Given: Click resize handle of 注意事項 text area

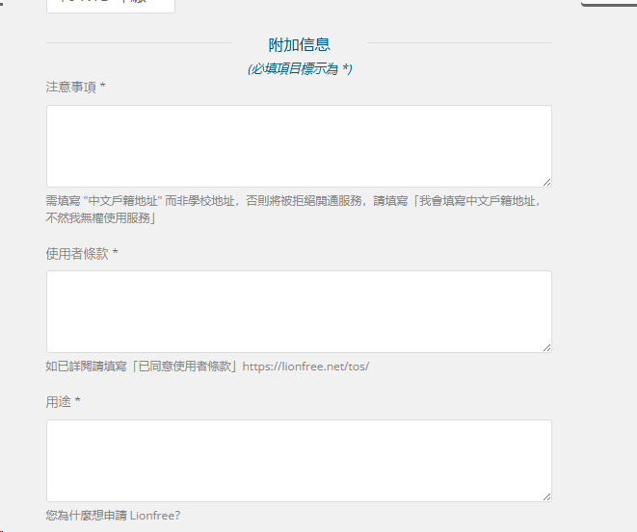Looking at the screenshot, I should pyautogui.click(x=546, y=181).
